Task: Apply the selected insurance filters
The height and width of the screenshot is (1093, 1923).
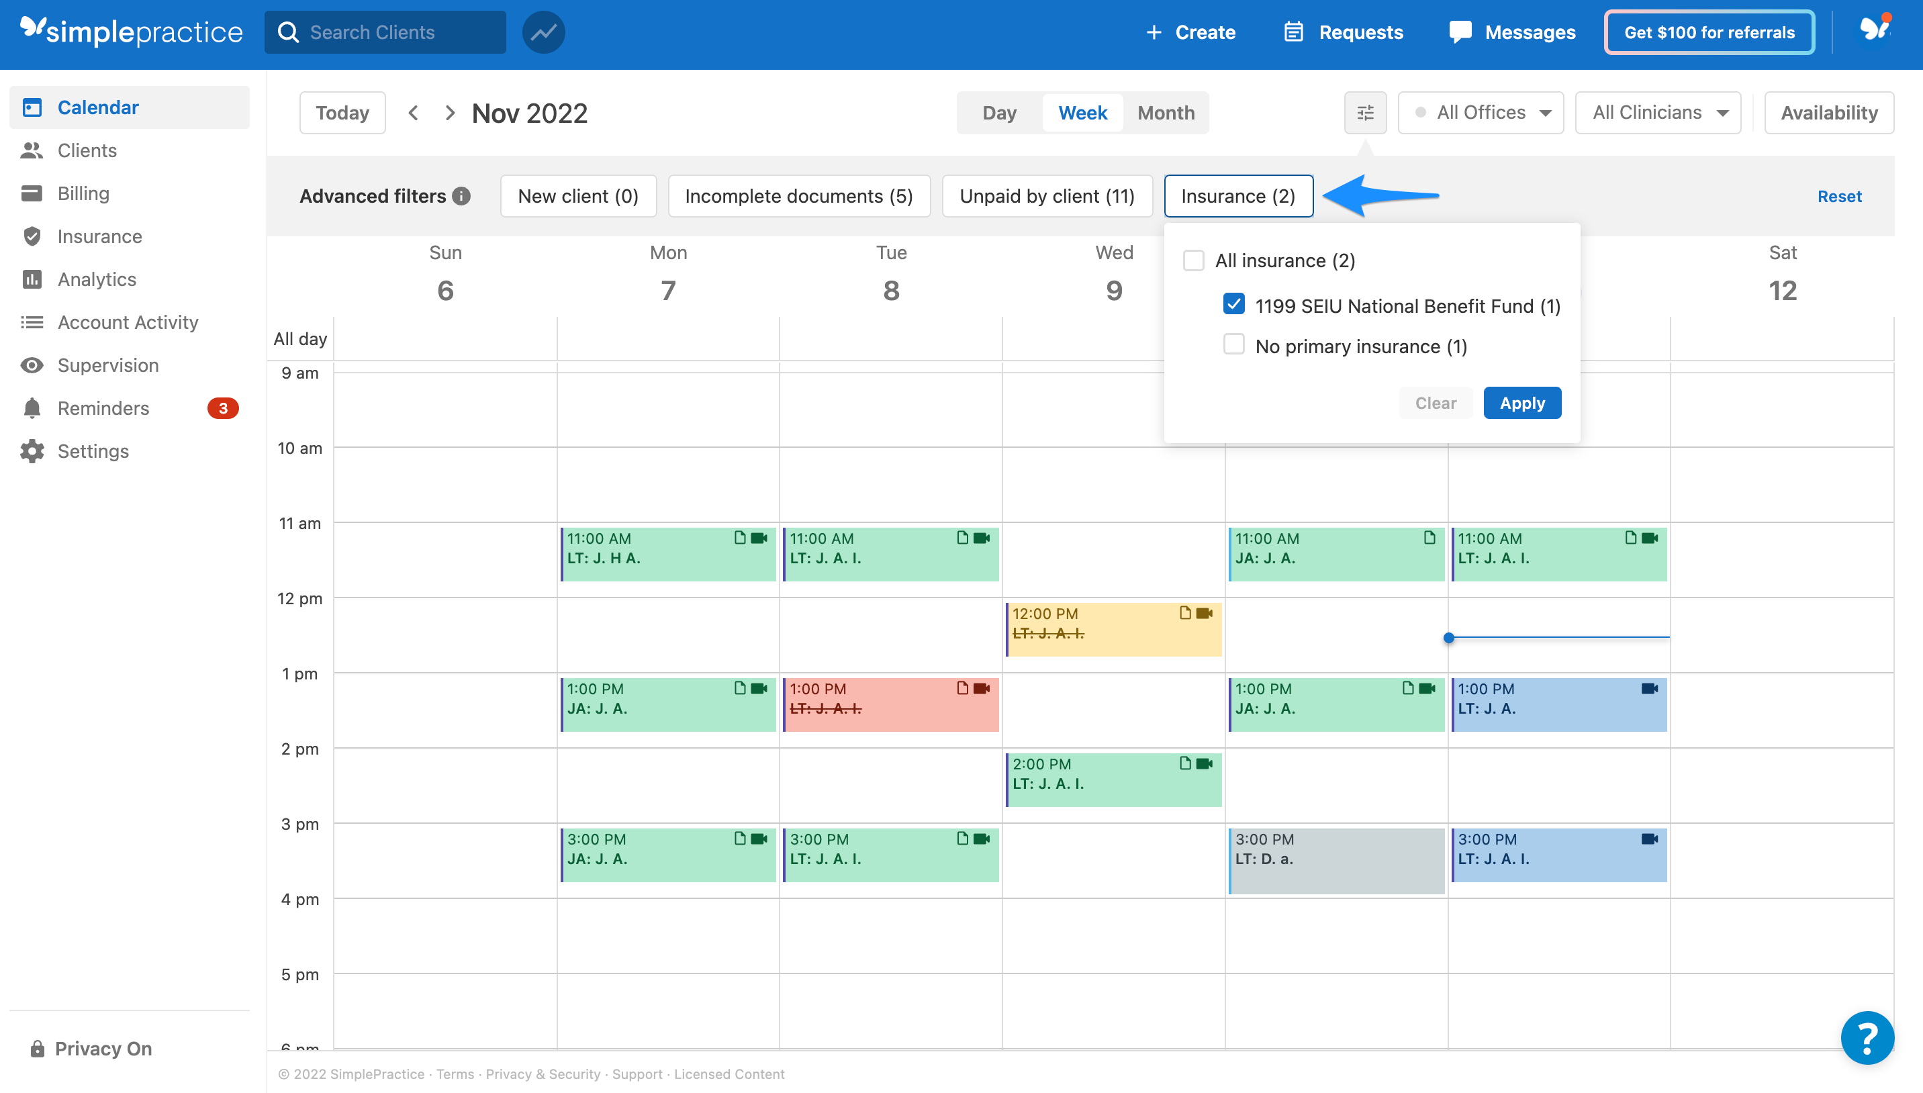Action: pyautogui.click(x=1521, y=402)
